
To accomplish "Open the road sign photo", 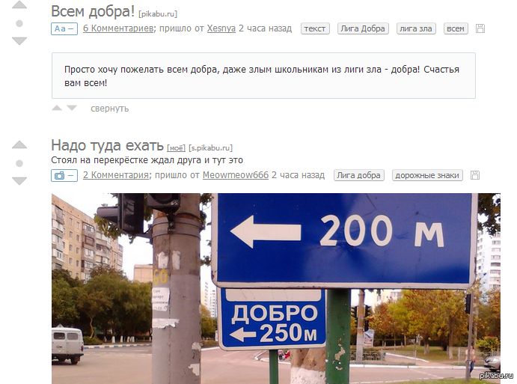I will click(x=275, y=288).
